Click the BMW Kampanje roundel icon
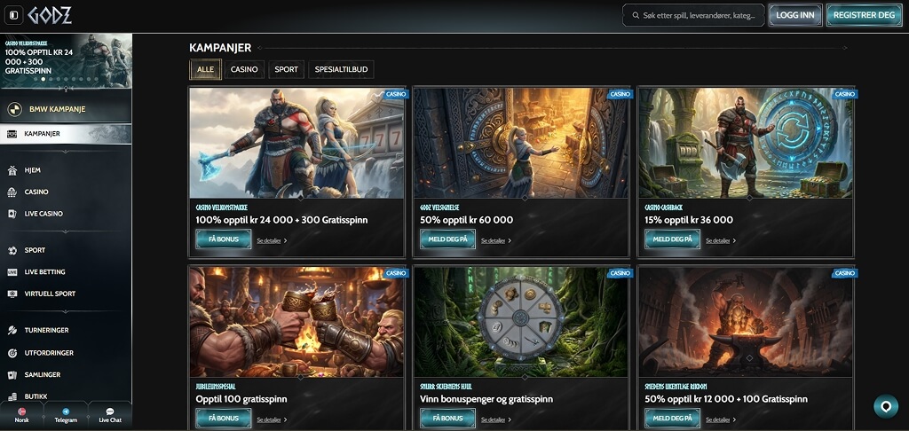Image resolution: width=909 pixels, height=431 pixels. [13, 109]
